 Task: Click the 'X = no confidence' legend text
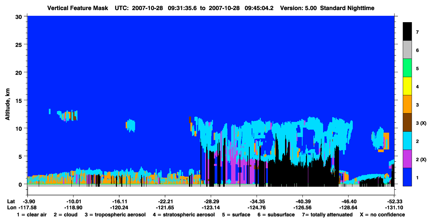tap(382, 215)
